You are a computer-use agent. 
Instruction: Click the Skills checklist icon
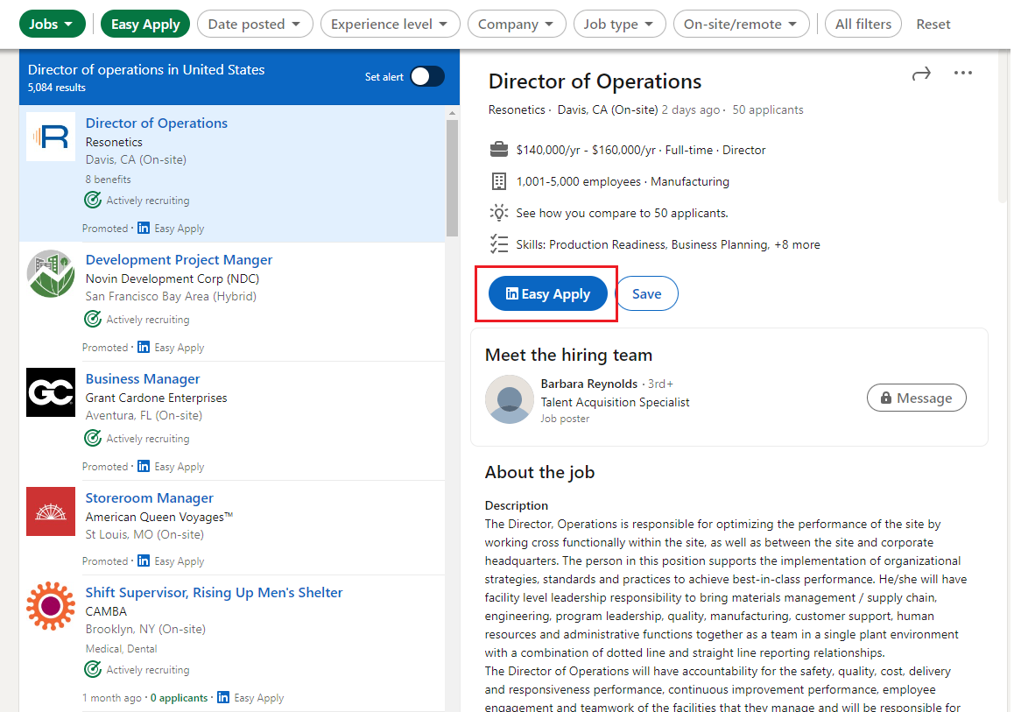click(x=498, y=244)
